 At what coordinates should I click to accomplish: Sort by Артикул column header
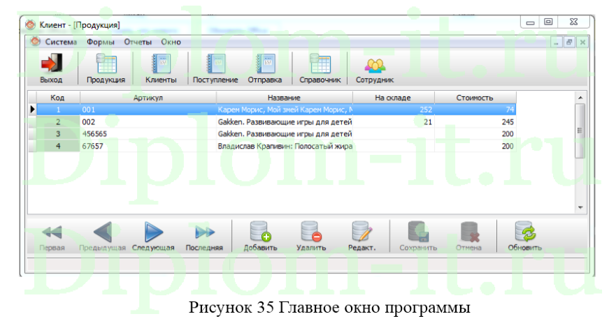[148, 98]
